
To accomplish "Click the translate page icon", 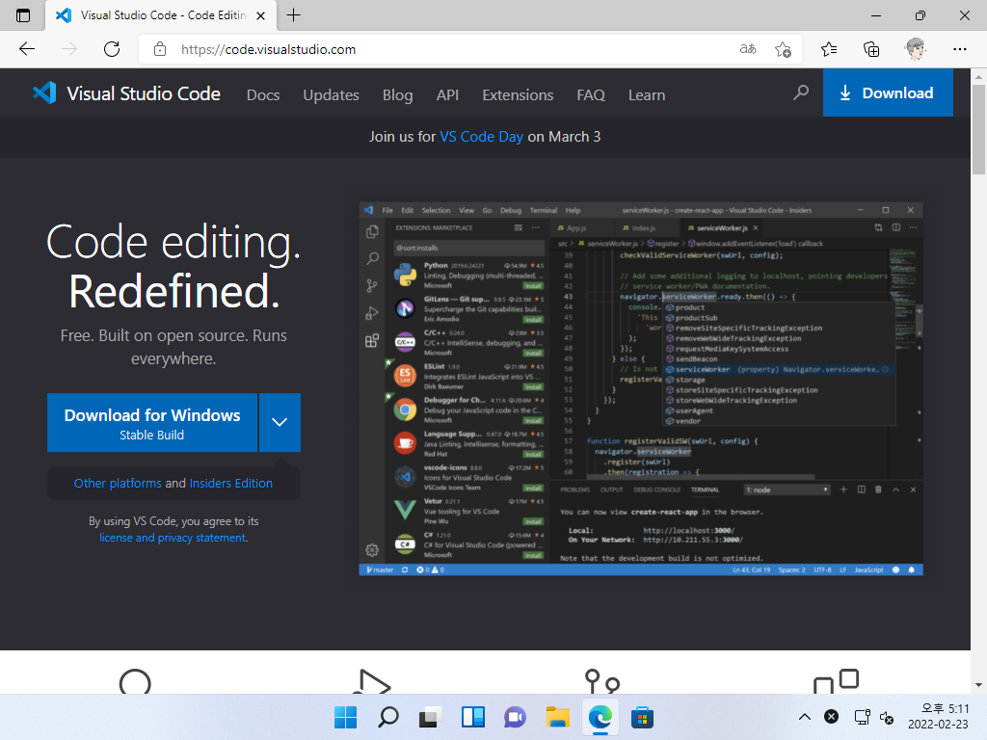I will (748, 49).
